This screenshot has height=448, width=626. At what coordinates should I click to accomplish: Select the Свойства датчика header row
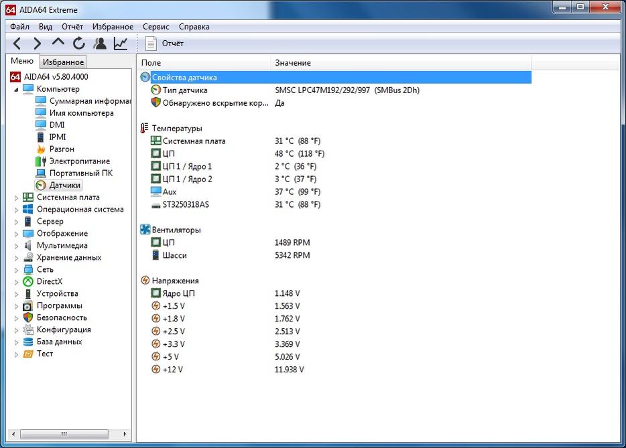335,78
